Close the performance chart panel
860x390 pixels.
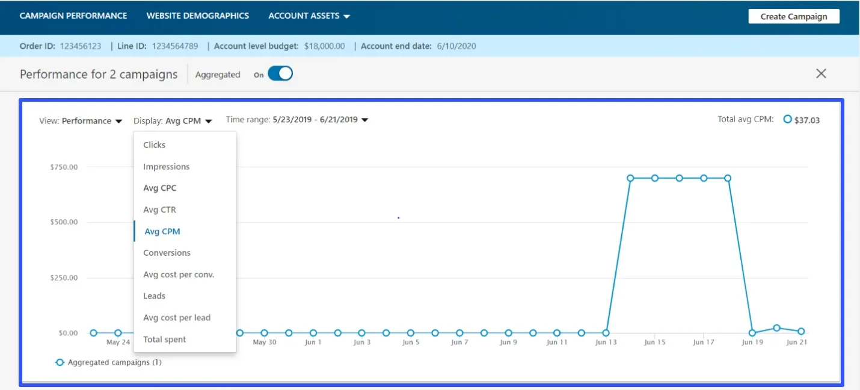click(821, 73)
